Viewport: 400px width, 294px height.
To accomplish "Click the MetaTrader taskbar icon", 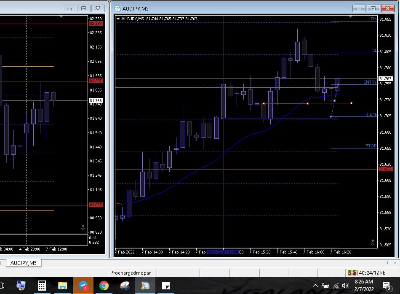I will coord(145,286).
